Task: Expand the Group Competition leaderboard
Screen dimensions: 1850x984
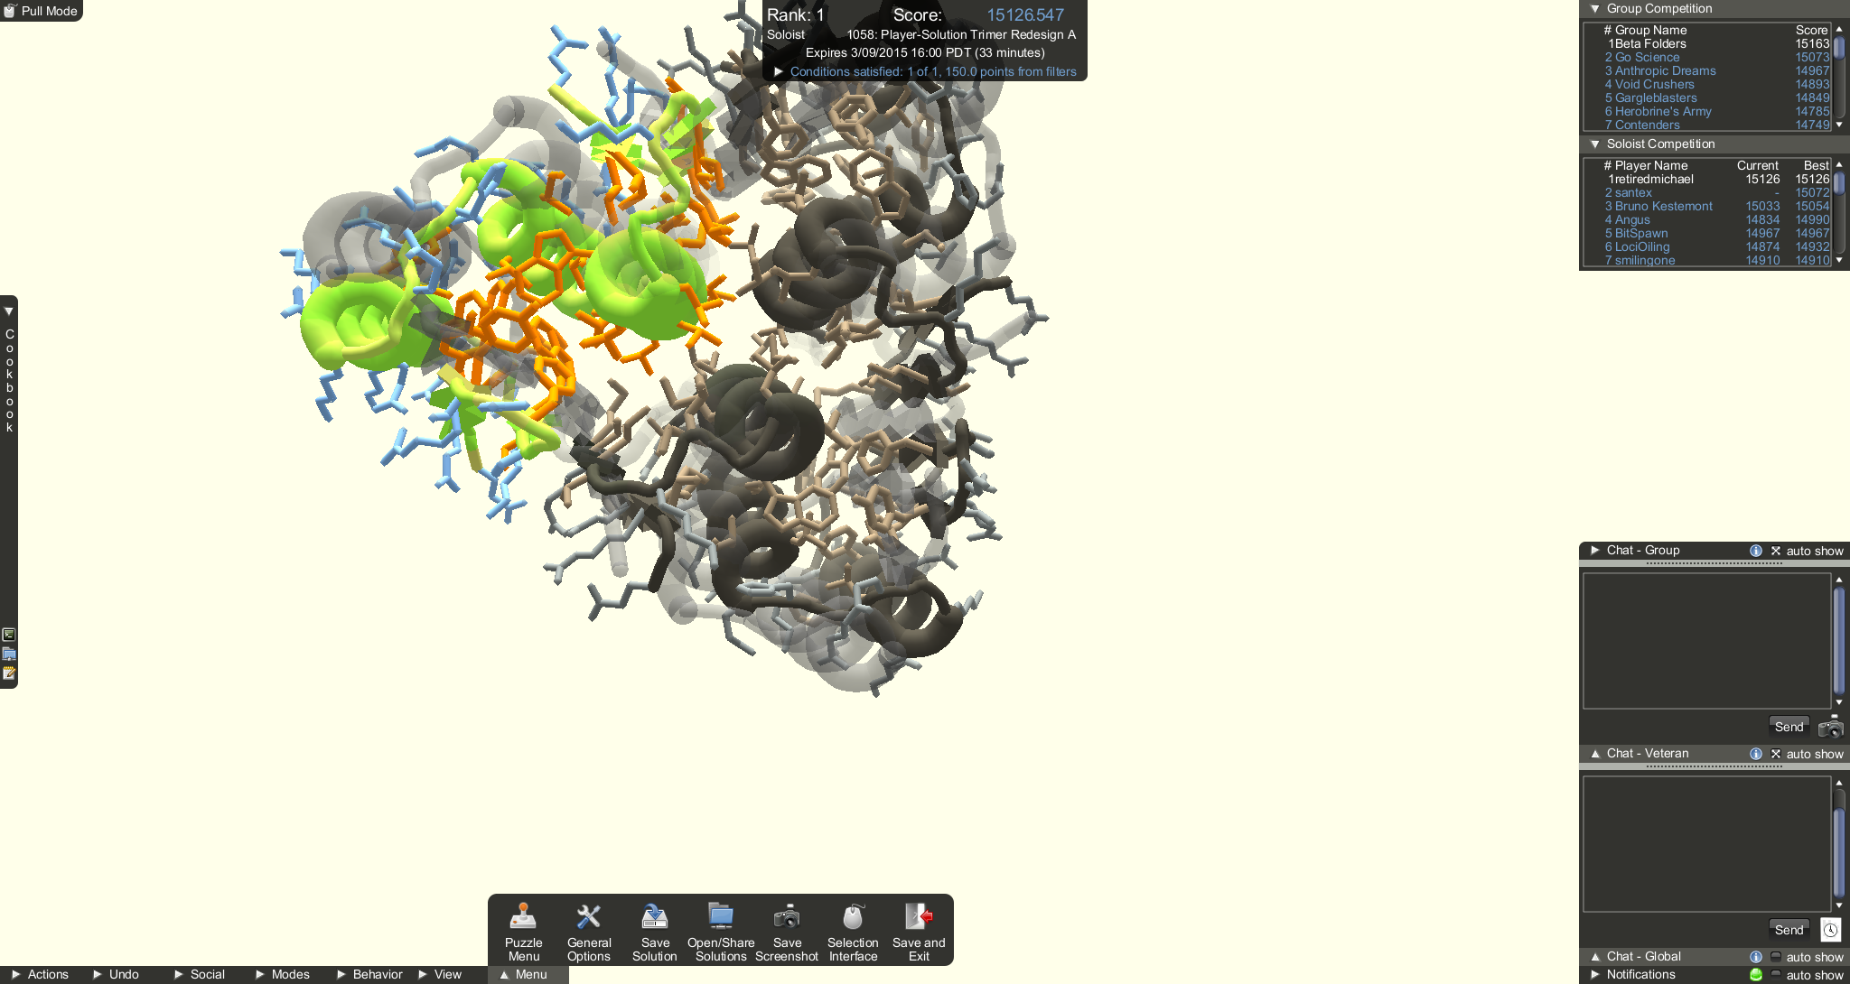Action: point(1597,8)
